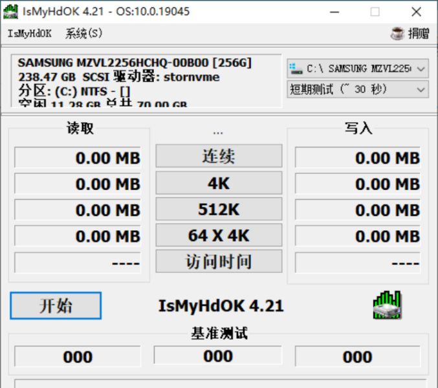Click the 连续 sequential test button
Image resolution: width=438 pixels, height=388 pixels.
click(x=219, y=156)
